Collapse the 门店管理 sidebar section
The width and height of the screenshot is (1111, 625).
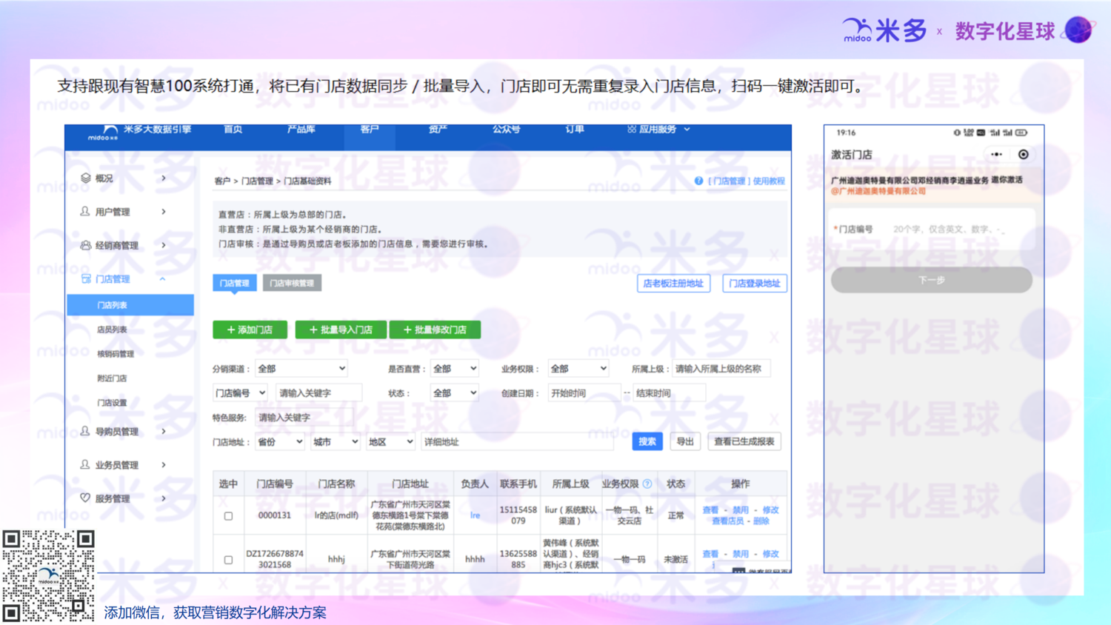pyautogui.click(x=163, y=279)
